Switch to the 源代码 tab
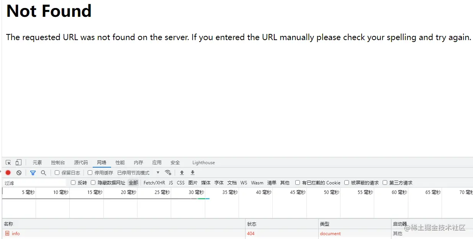This screenshot has height=239, width=473. (x=81, y=162)
